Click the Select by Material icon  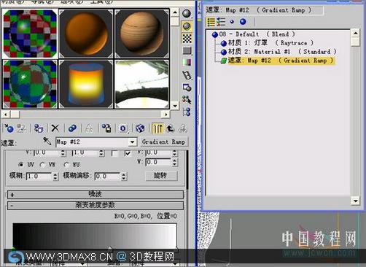[x=187, y=99]
